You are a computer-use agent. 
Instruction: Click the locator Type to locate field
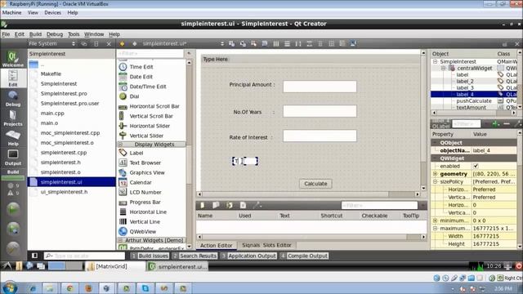pos(84,256)
